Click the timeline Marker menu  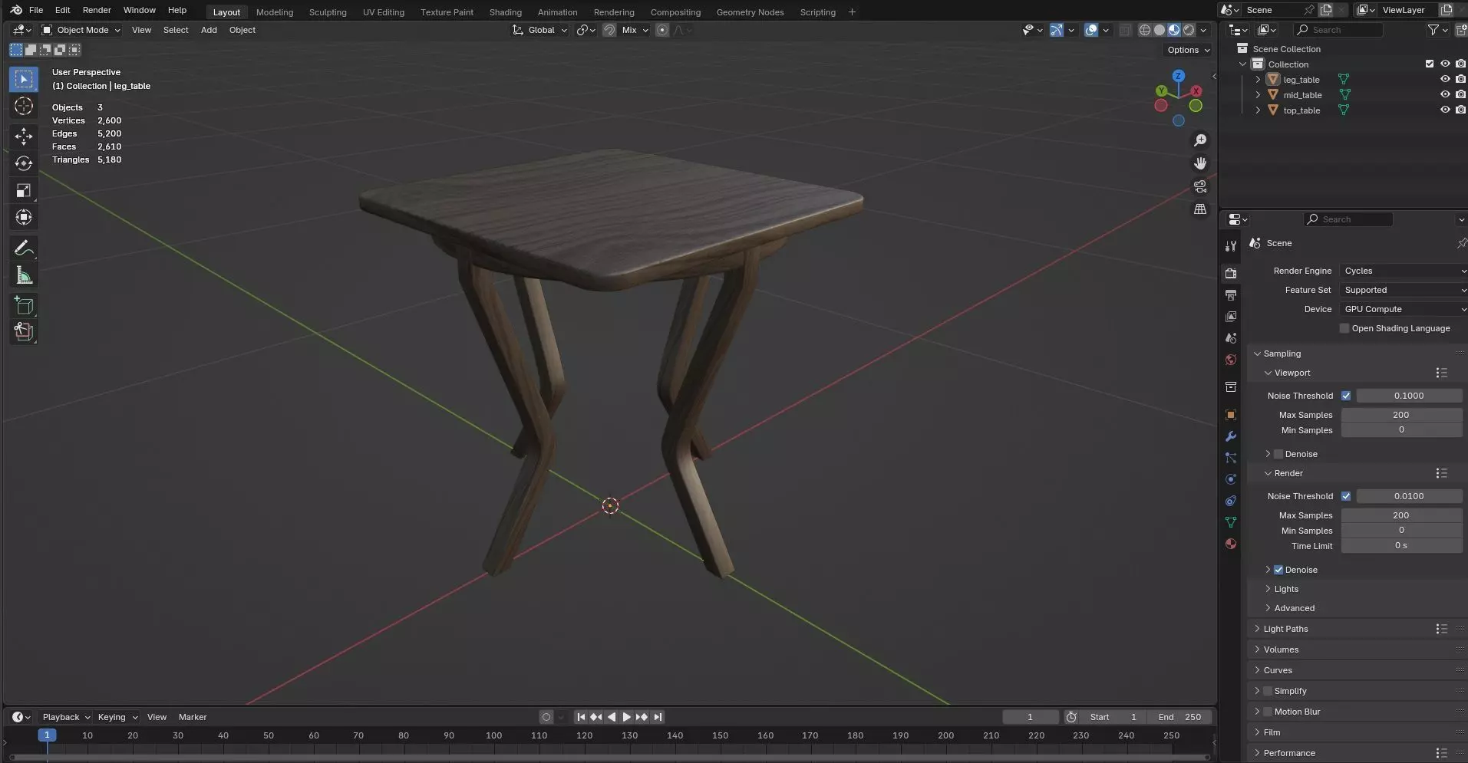193,717
